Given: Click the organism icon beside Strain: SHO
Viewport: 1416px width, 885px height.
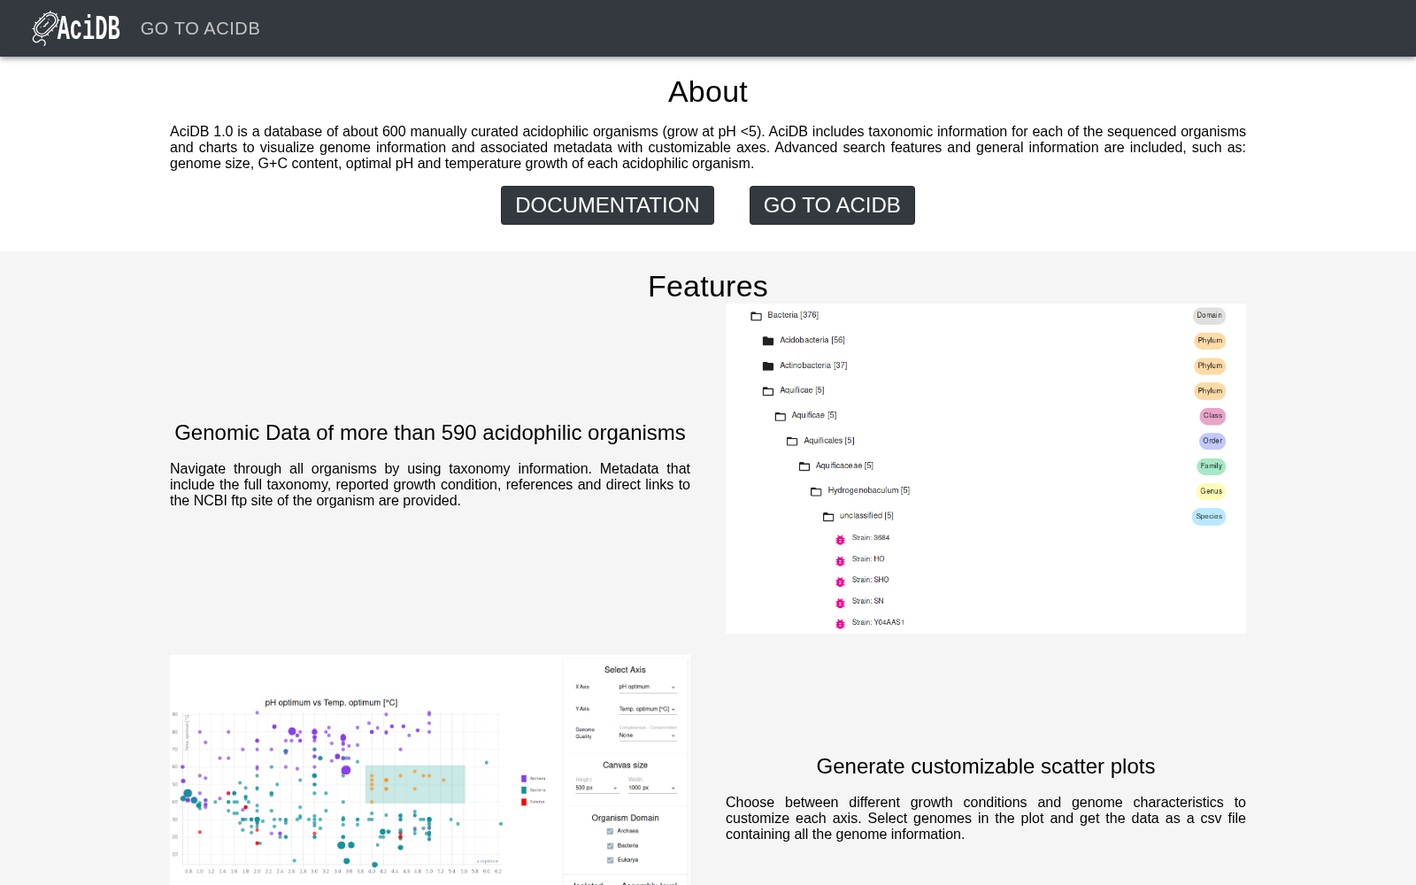Looking at the screenshot, I should (x=840, y=582).
